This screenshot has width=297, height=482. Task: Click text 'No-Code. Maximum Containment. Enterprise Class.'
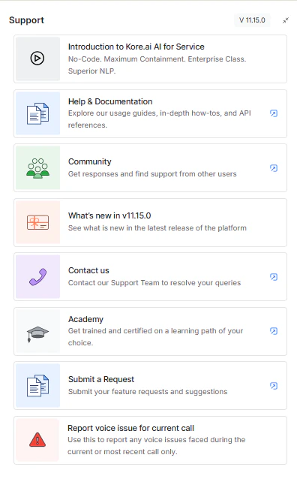pos(157,59)
